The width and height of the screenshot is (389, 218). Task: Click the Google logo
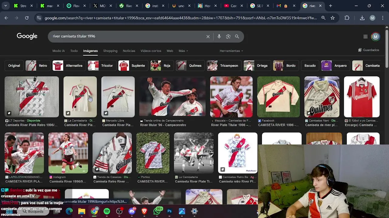[27, 36]
